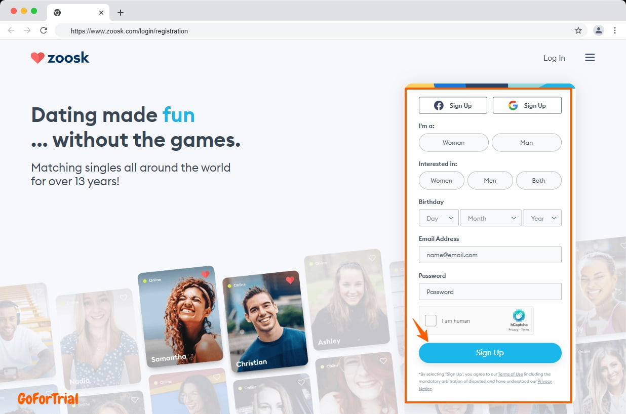Click the hCaptcha Privacy - Terms text
Viewport: 626px width, 414px height.
coord(519,329)
